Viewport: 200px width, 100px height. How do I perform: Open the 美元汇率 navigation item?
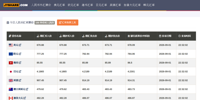point(59,5)
